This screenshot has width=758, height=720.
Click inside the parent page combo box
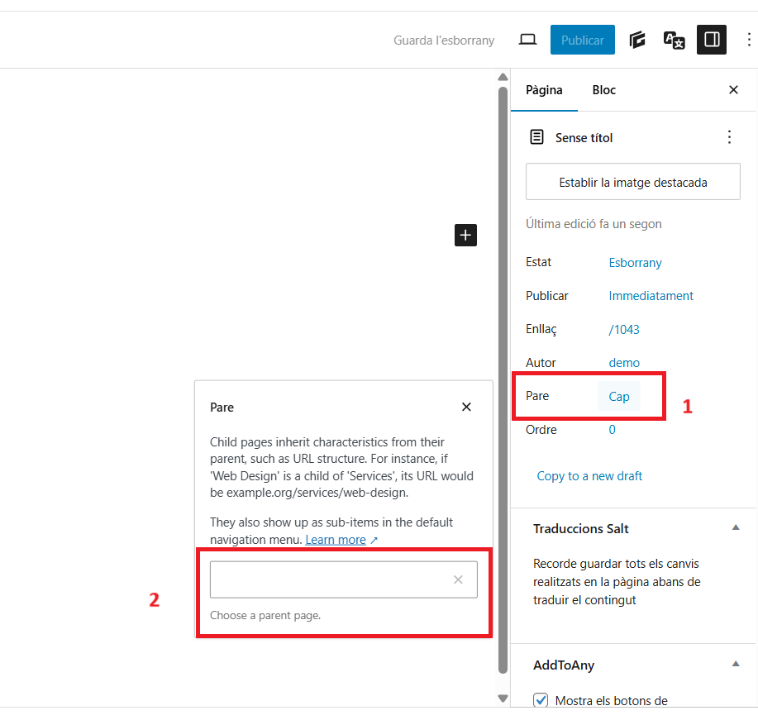point(331,579)
